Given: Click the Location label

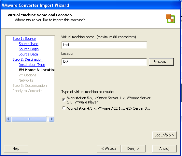Looking at the screenshot, I should point(68,54).
